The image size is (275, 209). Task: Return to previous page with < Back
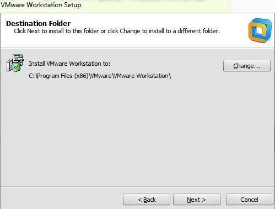tap(147, 200)
